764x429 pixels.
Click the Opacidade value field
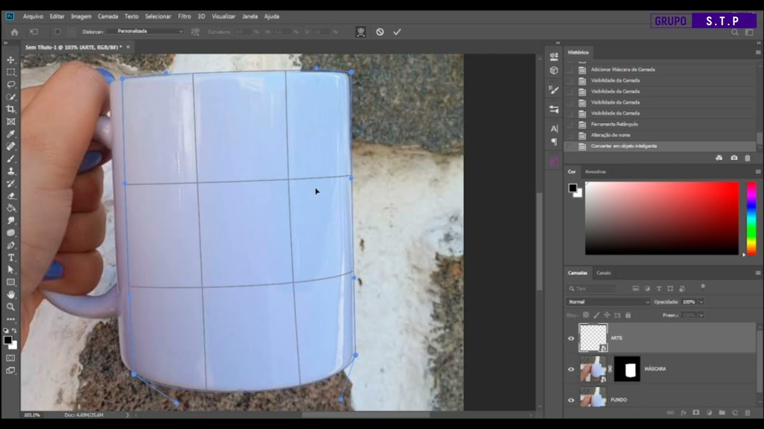point(689,301)
